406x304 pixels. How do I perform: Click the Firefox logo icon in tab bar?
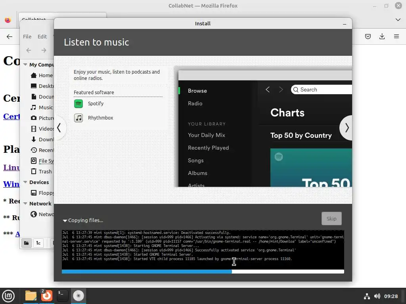8,20
